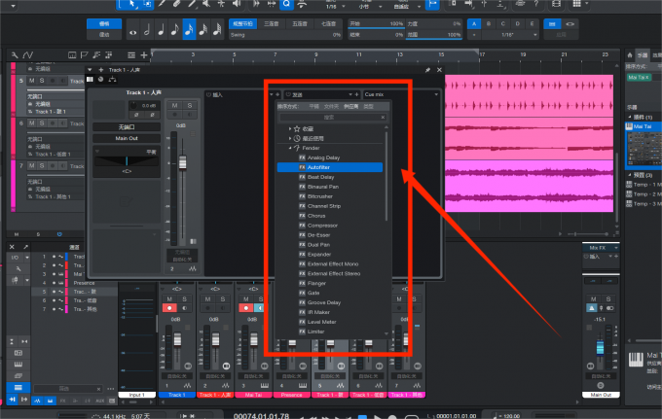This screenshot has width=662, height=419.
Task: Pick whole note quantize value
Action: pos(133,29)
